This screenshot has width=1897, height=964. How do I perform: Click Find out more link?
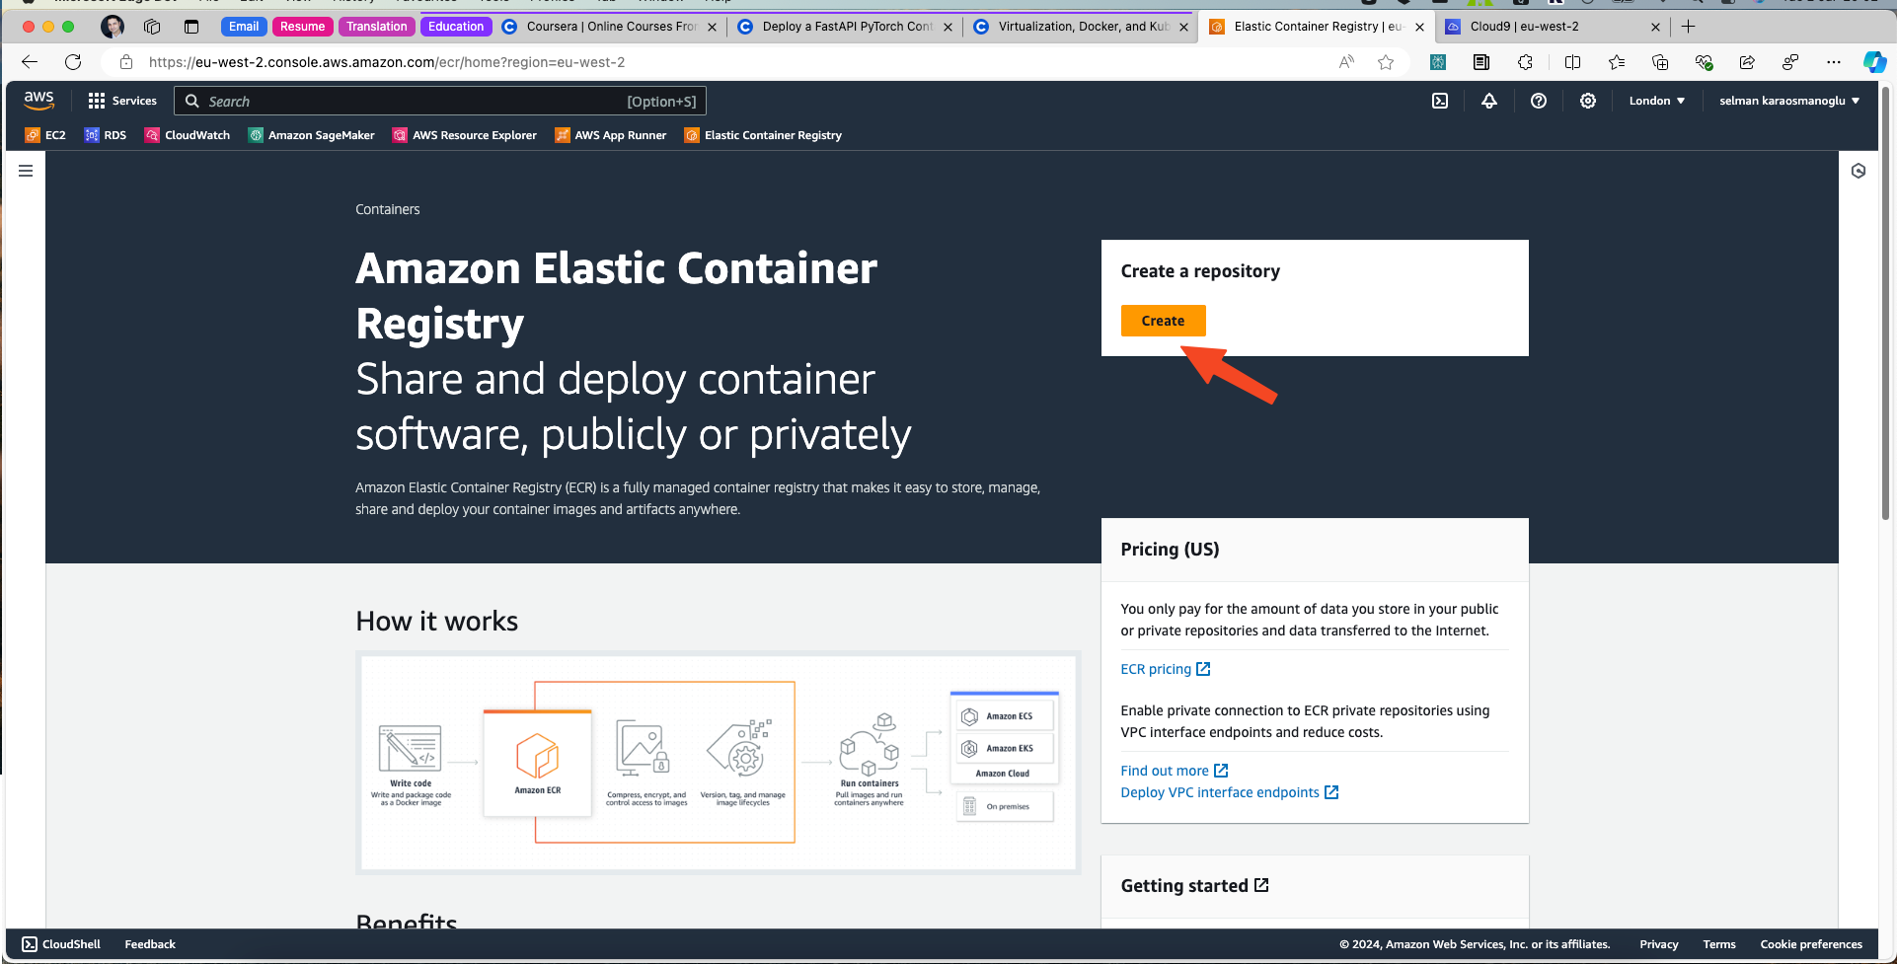coord(1174,771)
